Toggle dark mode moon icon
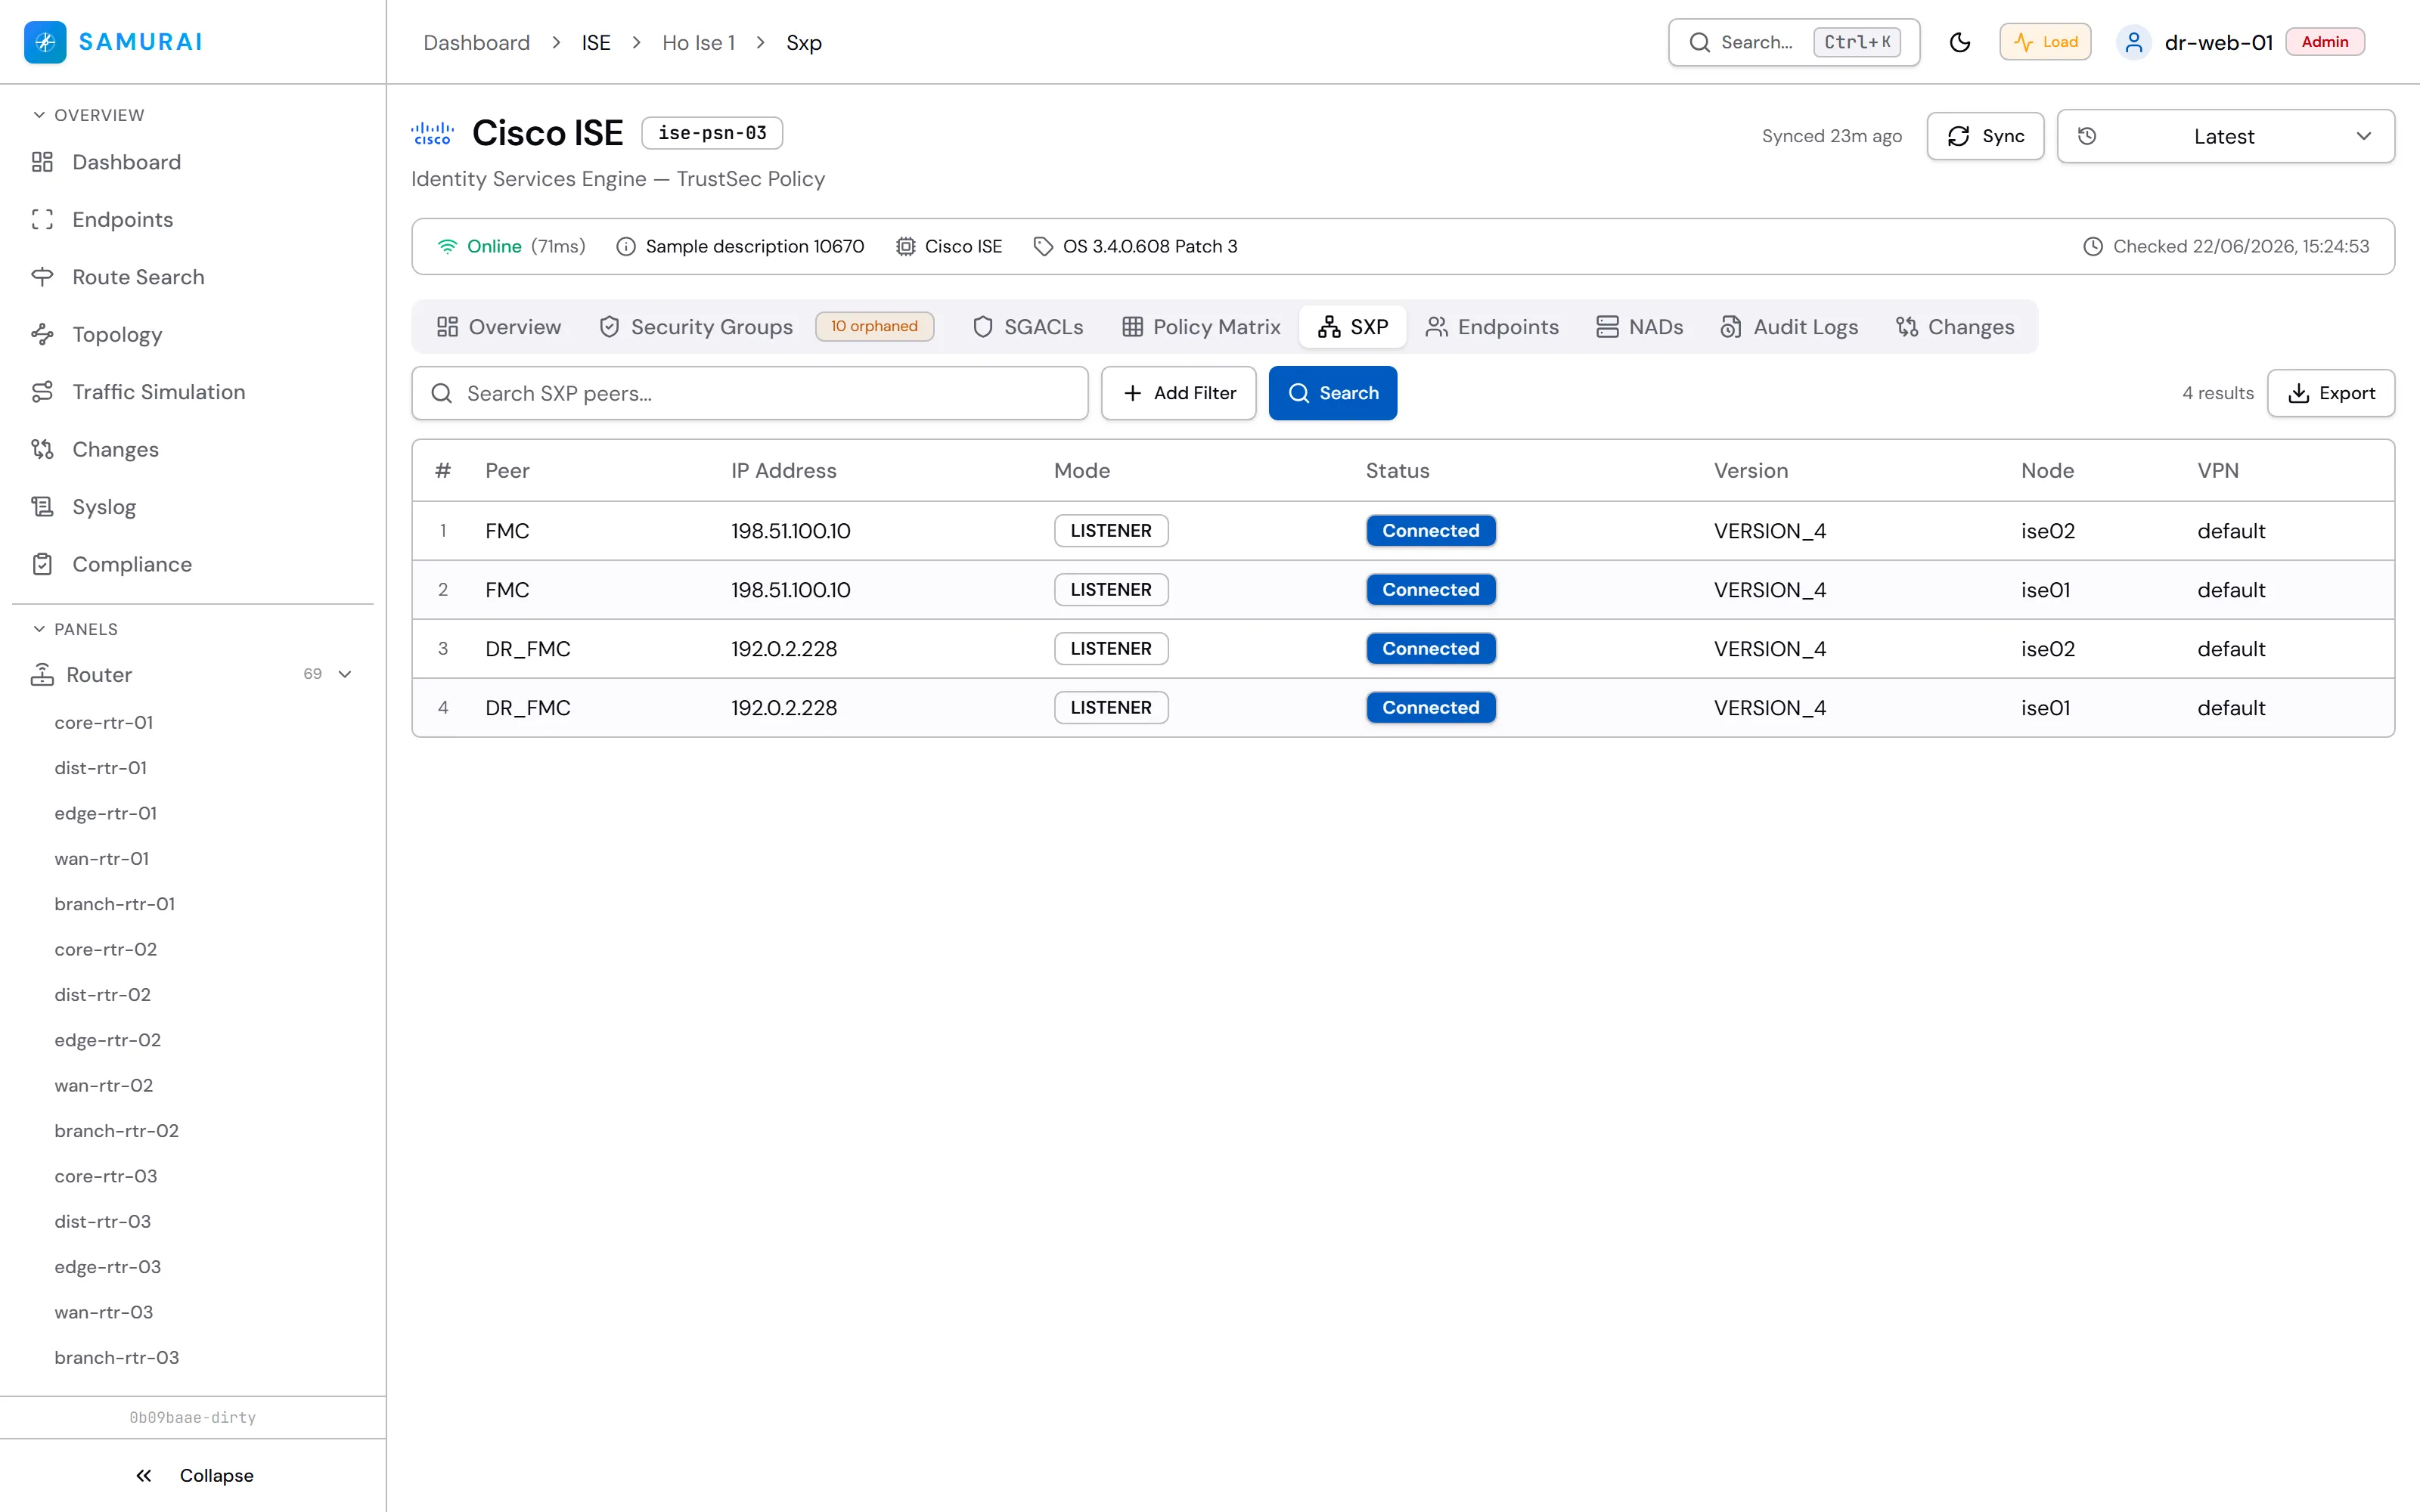 tap(1960, 42)
